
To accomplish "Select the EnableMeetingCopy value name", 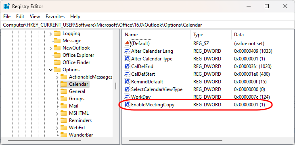I will pos(153,105).
